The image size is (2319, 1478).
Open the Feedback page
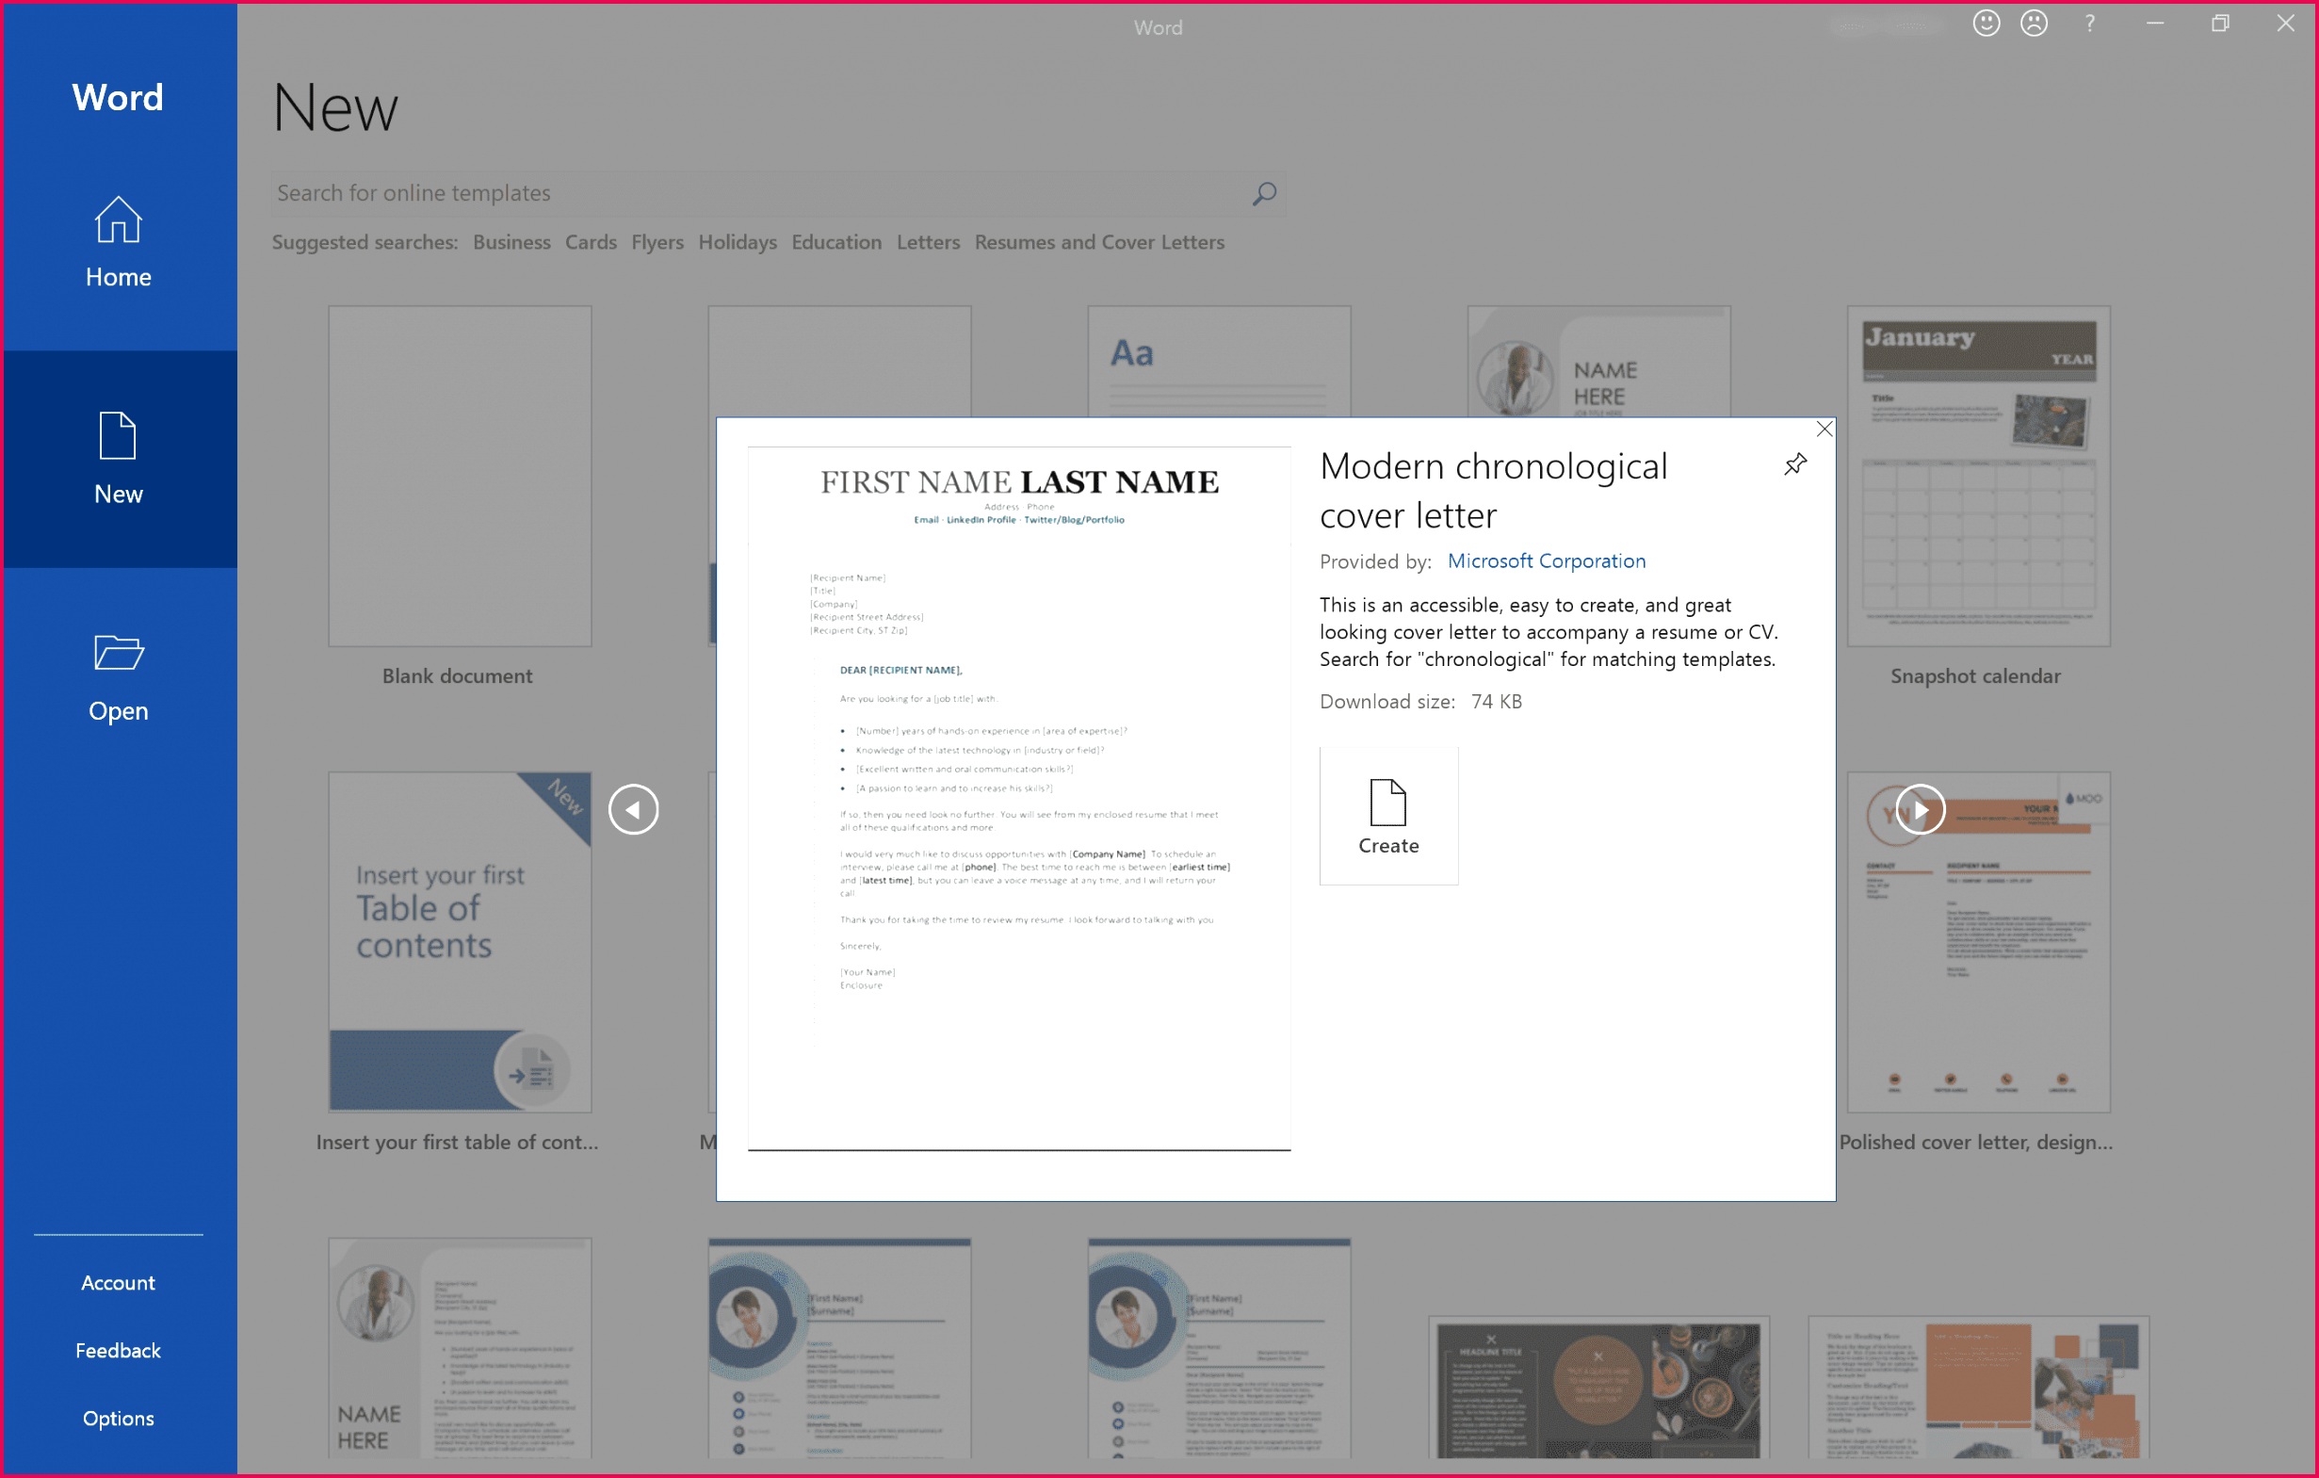pyautogui.click(x=118, y=1350)
